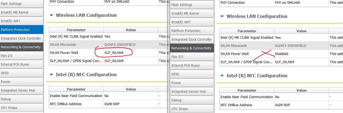Open Flex I/O in the left window sidebar

pos(22,56)
